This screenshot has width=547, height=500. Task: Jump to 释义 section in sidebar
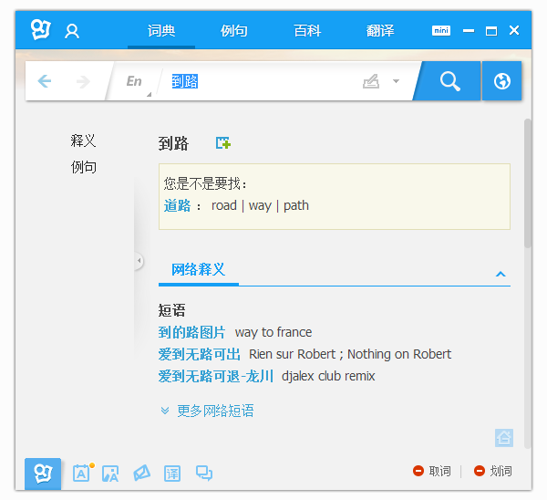[x=83, y=141]
